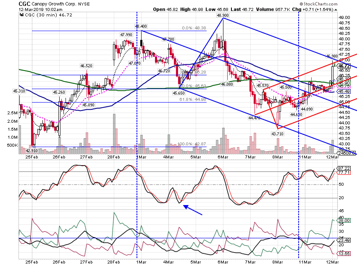Click the Low 45.68 value
This screenshot has width=357, height=266.
pos(217,9)
